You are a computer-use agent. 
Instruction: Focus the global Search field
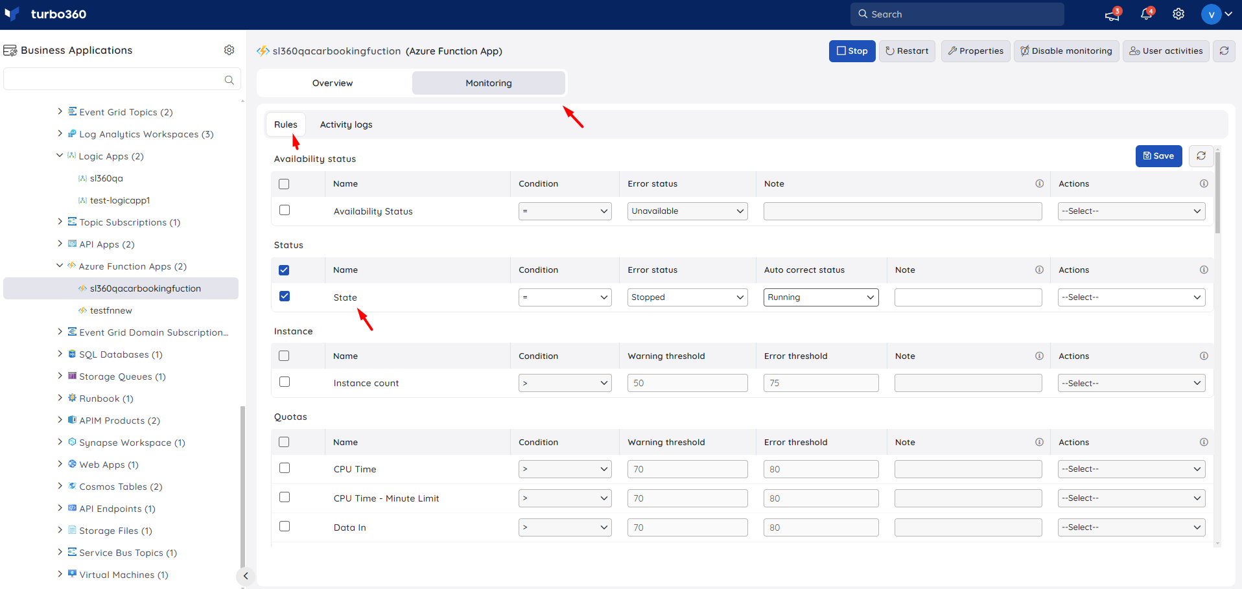pos(957,14)
